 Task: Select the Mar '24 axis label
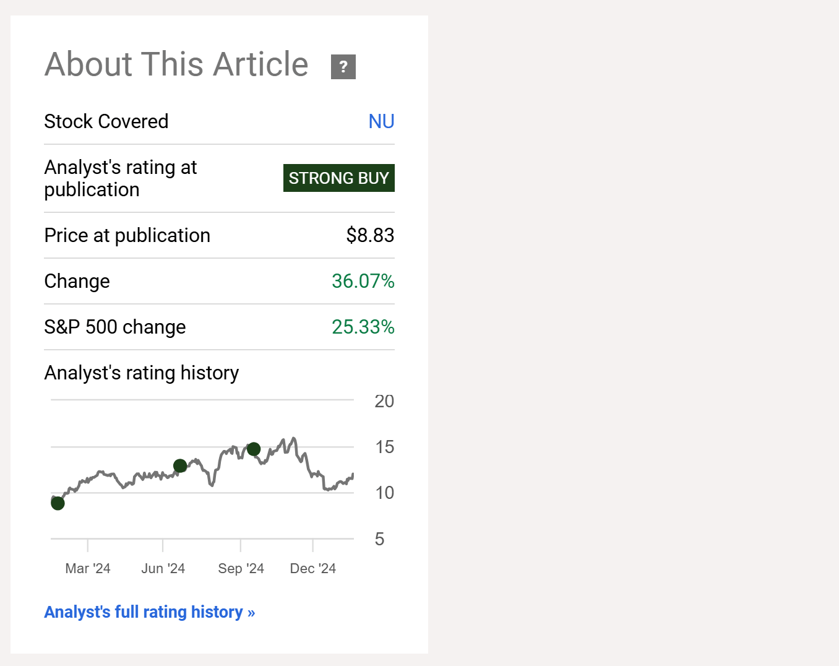point(88,568)
